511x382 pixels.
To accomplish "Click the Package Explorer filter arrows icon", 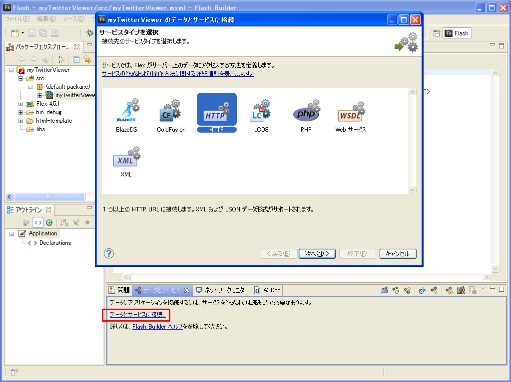I will pos(60,59).
